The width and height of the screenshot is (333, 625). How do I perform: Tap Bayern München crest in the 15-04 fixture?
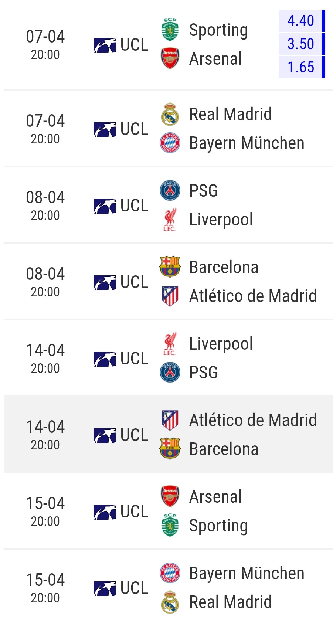click(x=170, y=573)
